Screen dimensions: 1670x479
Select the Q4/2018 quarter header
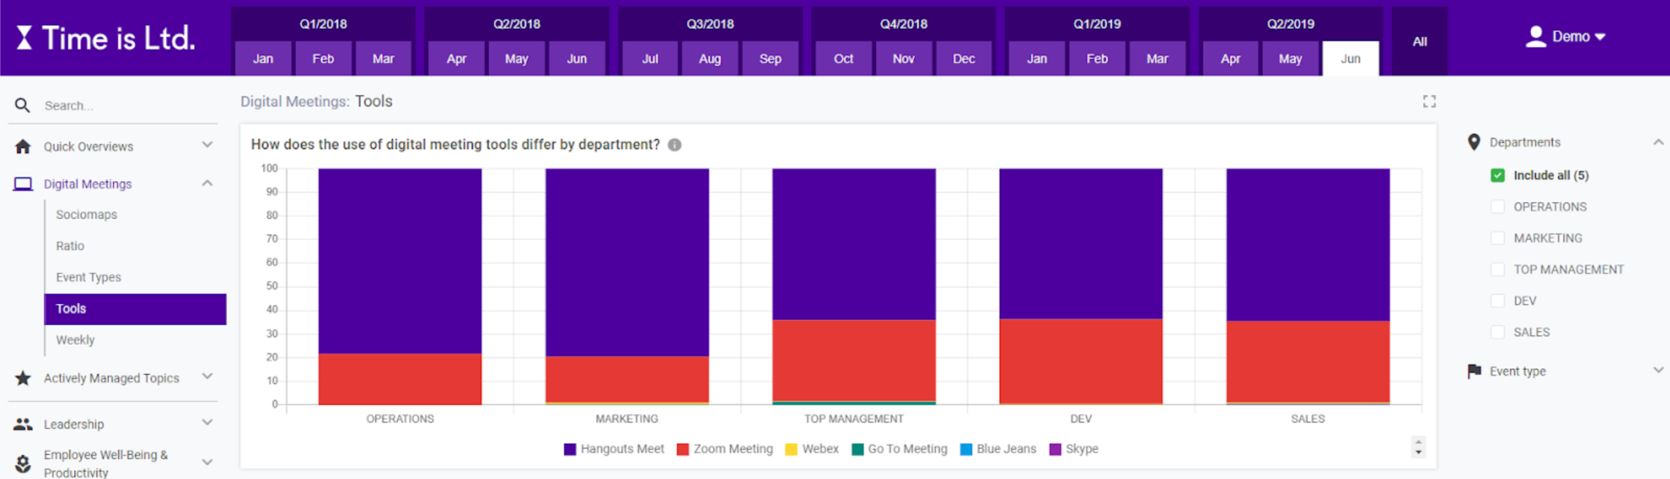coord(904,24)
